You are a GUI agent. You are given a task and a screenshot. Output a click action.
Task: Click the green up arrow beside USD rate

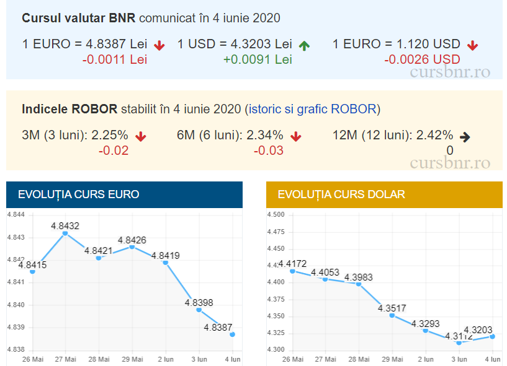pyautogui.click(x=303, y=45)
